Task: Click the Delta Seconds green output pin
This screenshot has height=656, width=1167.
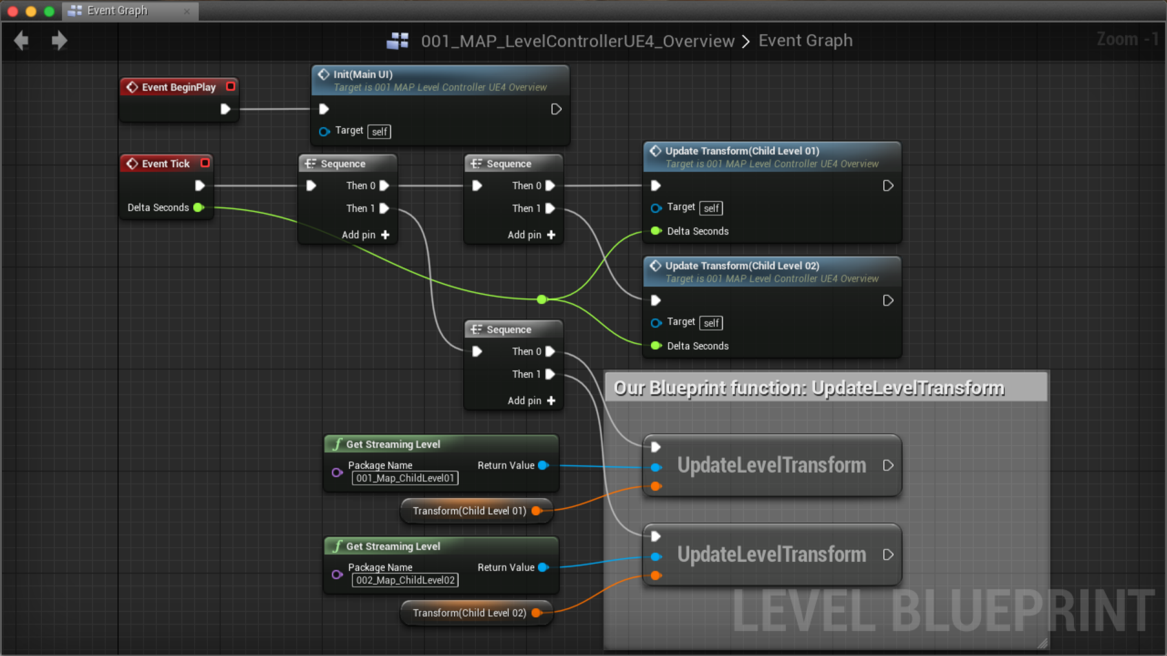Action: point(198,207)
